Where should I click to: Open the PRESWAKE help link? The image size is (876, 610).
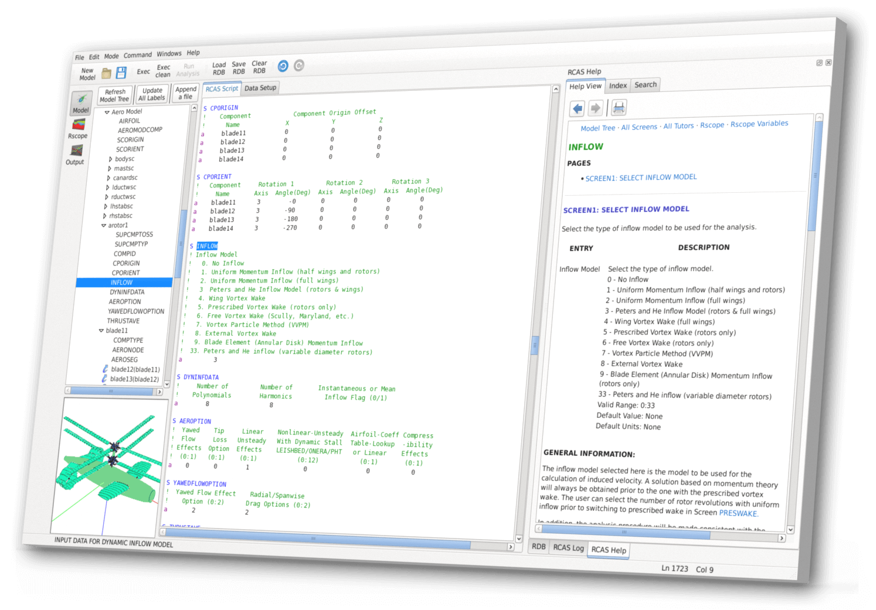pyautogui.click(x=738, y=513)
